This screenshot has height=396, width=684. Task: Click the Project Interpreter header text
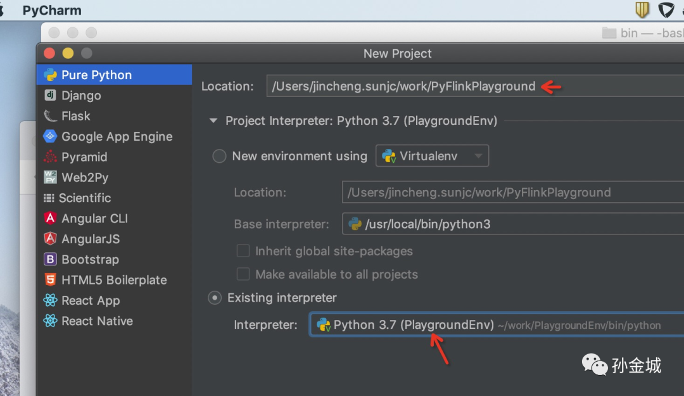[x=361, y=121]
